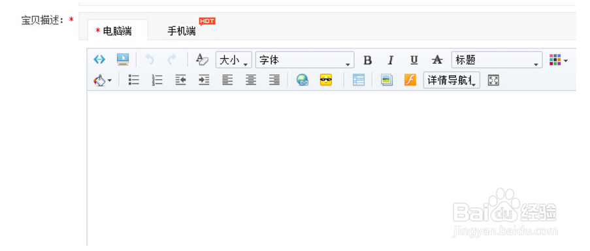The height and width of the screenshot is (251, 590).
Task: Click inside the description editor area
Action: pyautogui.click(x=331, y=168)
